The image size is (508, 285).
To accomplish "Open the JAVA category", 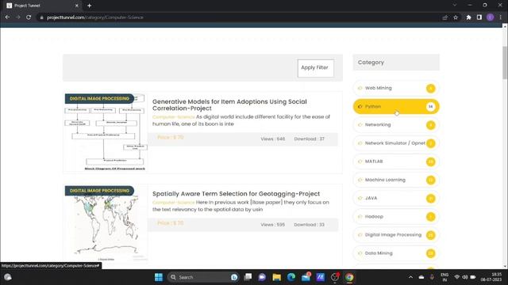I will coord(396,198).
